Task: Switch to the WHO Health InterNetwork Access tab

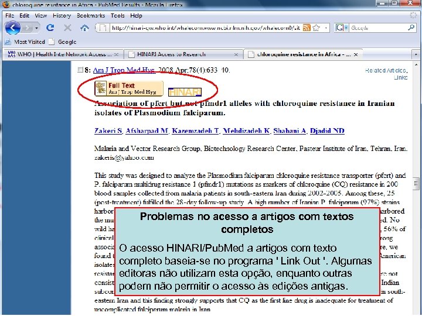Action: (x=63, y=54)
